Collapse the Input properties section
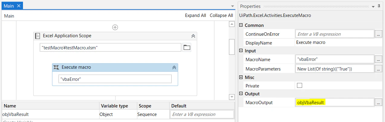Image resolution: width=385 pixels, height=122 pixels. coord(241,51)
